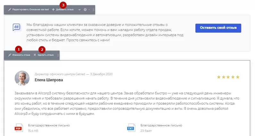
Task: Click the reviewer name 'Елена Шипрова'
Action: pos(49,80)
